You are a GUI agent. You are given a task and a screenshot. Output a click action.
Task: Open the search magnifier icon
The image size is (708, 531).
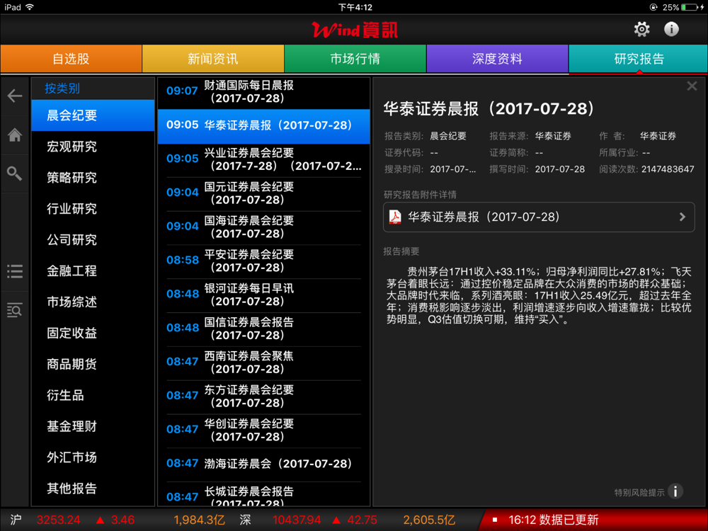[14, 173]
